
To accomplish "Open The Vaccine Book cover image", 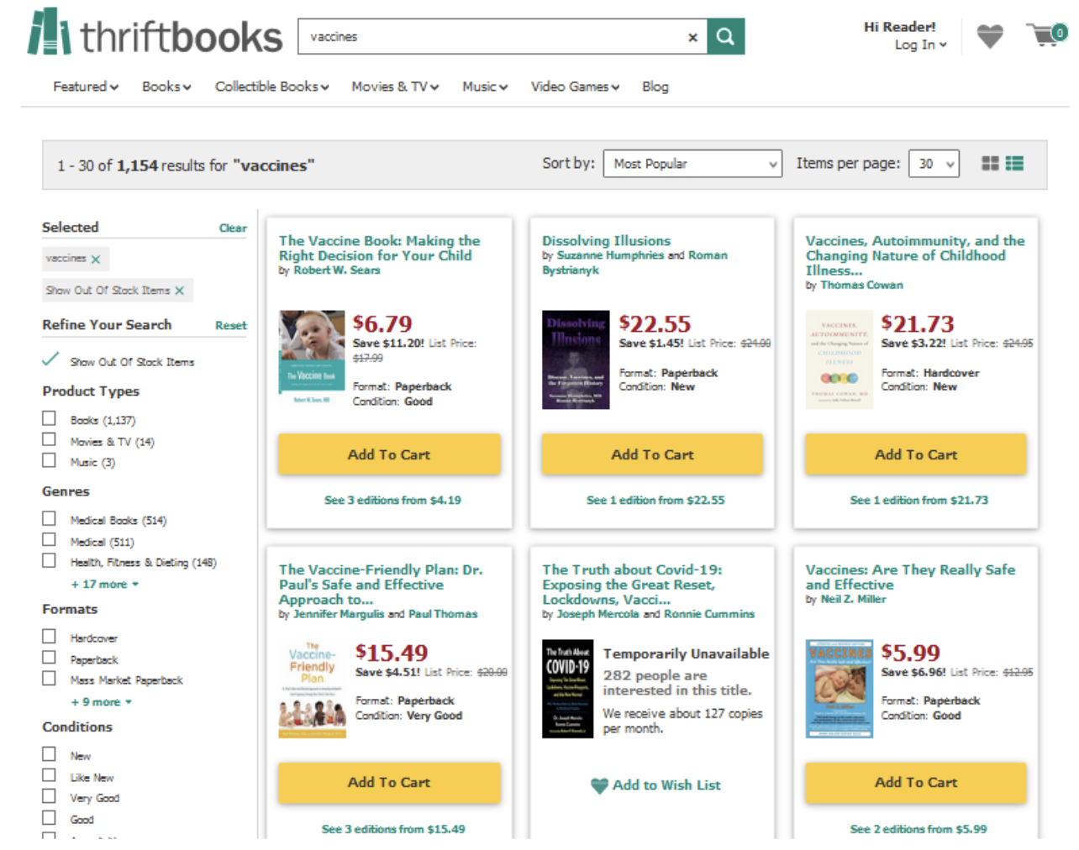I will pyautogui.click(x=312, y=359).
